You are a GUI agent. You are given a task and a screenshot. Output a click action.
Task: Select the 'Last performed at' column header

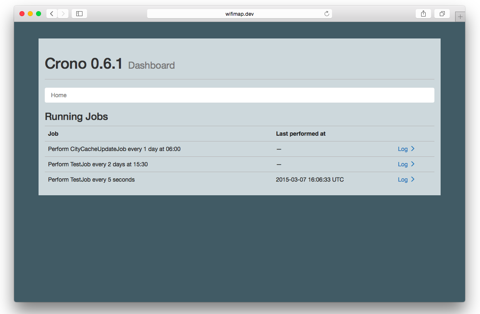[x=301, y=134]
